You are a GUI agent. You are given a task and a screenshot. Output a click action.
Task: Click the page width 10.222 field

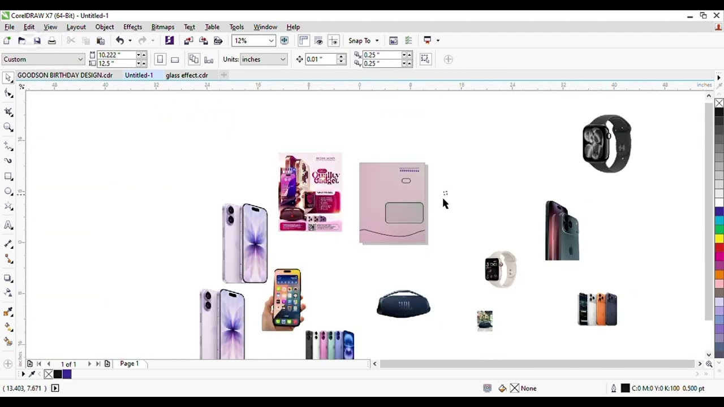pyautogui.click(x=115, y=55)
